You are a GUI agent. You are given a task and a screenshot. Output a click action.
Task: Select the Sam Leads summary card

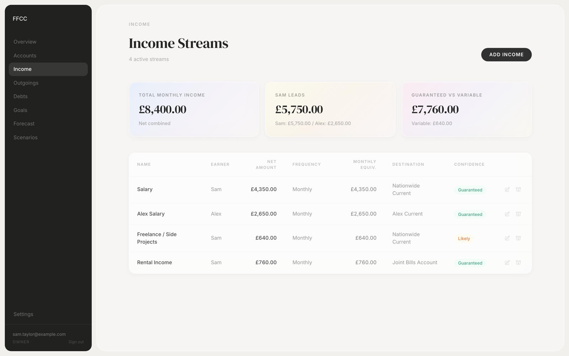pos(330,109)
